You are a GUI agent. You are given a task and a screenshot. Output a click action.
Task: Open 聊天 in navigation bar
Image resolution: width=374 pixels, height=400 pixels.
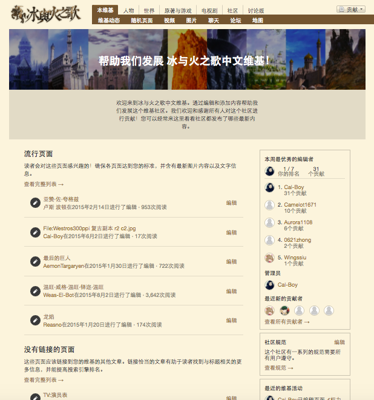pyautogui.click(x=214, y=21)
